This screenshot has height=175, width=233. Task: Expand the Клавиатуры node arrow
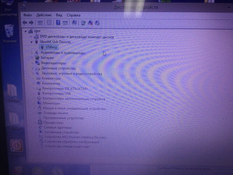33,78
